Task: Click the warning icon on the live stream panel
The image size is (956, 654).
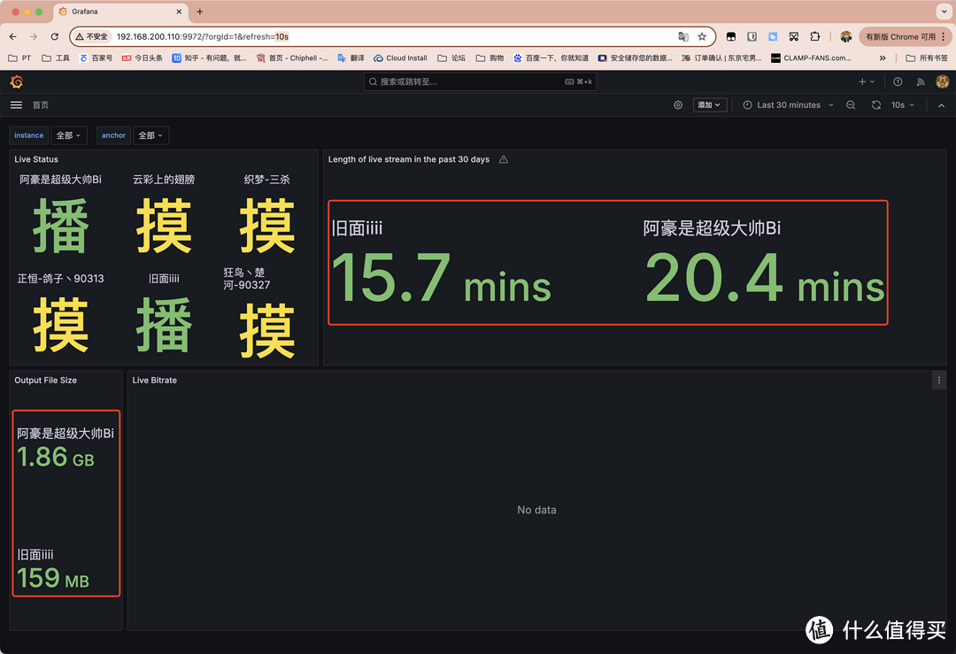Action: [x=503, y=159]
